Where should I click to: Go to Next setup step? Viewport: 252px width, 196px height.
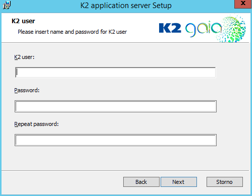179,182
